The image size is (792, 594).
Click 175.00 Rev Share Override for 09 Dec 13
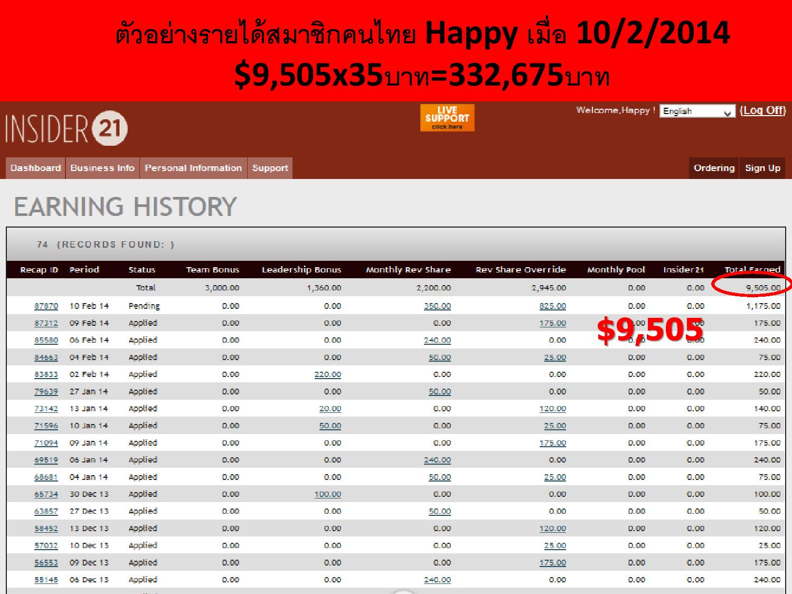click(x=552, y=563)
